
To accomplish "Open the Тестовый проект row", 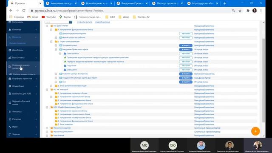I will pos(70,45).
